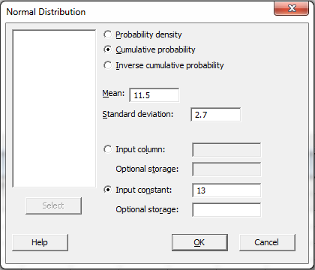
Task: Select Inverse cumulative probability option
Action: pyautogui.click(x=108, y=65)
